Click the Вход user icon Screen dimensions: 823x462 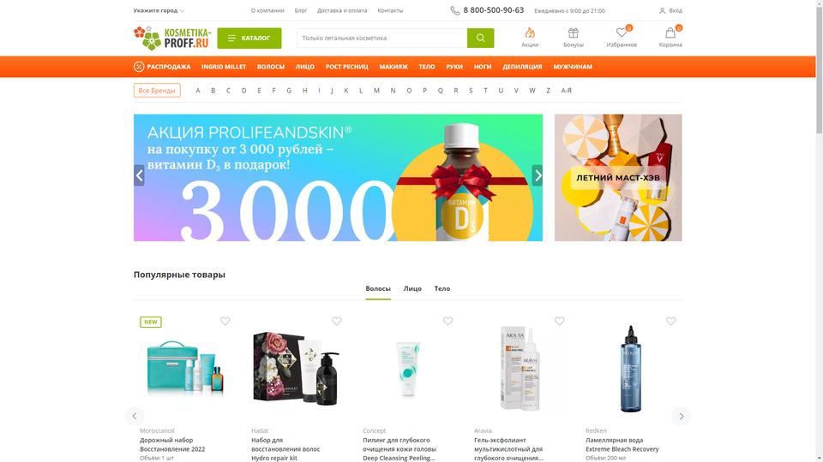point(662,10)
